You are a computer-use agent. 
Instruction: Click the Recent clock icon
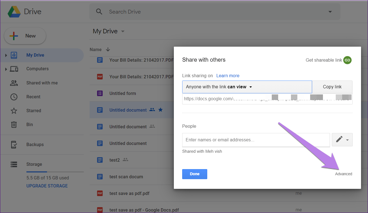pos(14,97)
